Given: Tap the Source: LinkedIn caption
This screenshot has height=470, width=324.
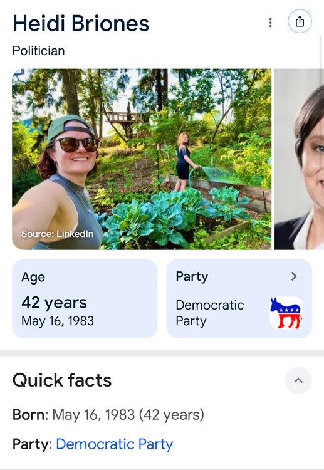Looking at the screenshot, I should click(57, 234).
